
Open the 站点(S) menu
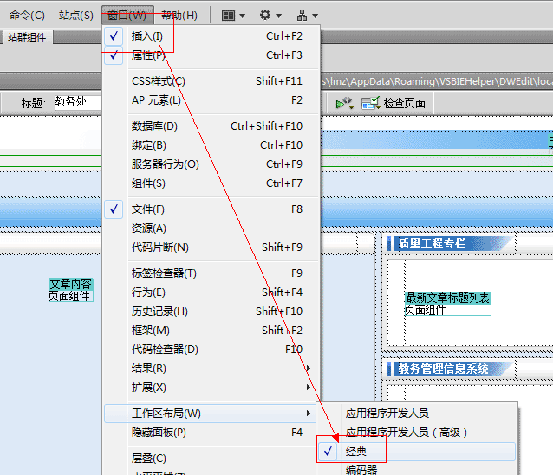point(76,15)
